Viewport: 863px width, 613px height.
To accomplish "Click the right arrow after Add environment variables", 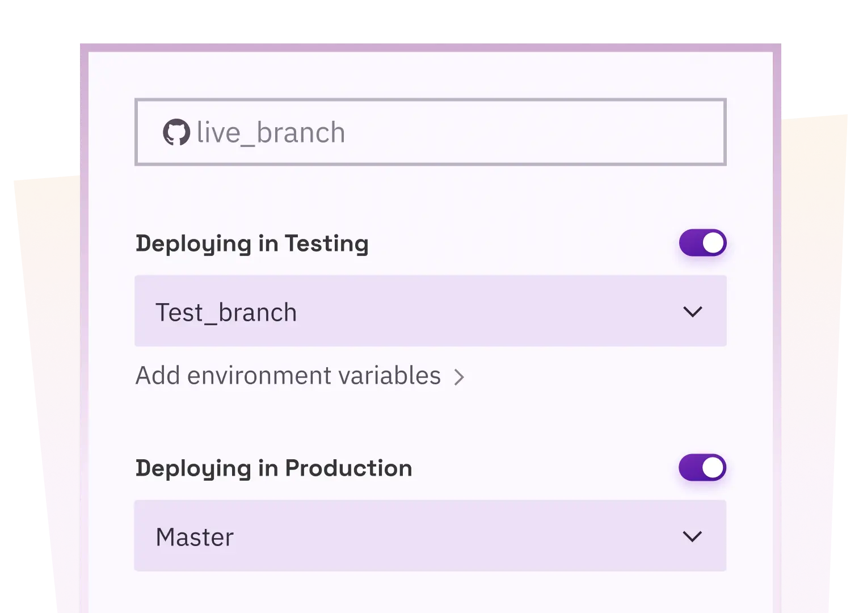I will tap(460, 377).
